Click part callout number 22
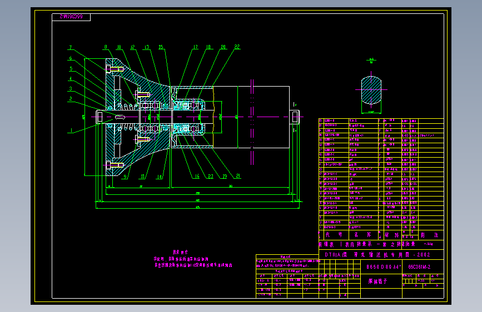The height and width of the screenshot is (312, 482). (x=237, y=47)
